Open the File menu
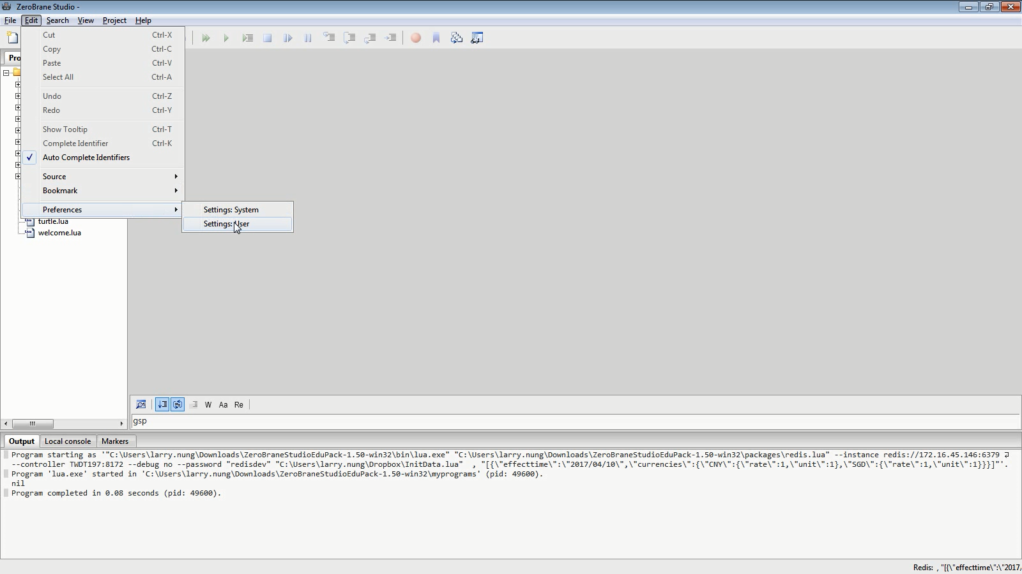Screen dimensions: 1022x574 click(10, 20)
